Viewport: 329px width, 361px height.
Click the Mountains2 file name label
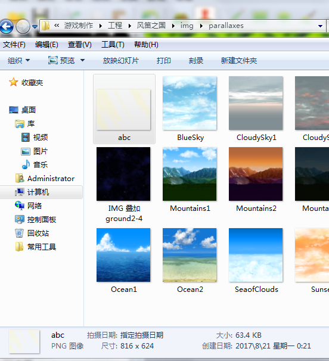coord(256,208)
